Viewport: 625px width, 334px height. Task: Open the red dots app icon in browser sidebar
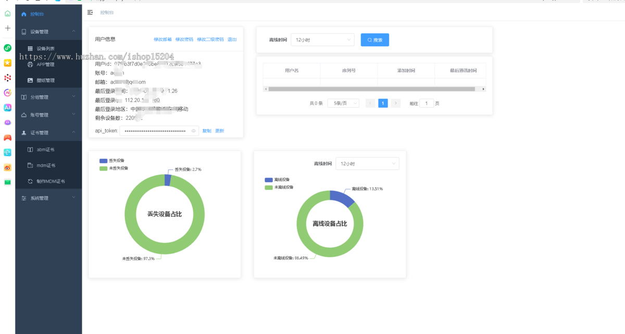point(7,78)
